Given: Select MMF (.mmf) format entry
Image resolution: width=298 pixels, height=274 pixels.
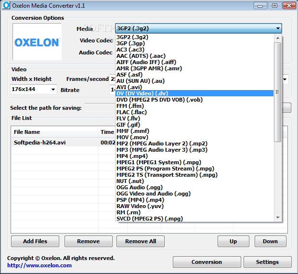Looking at the screenshot, I should (x=194, y=131).
